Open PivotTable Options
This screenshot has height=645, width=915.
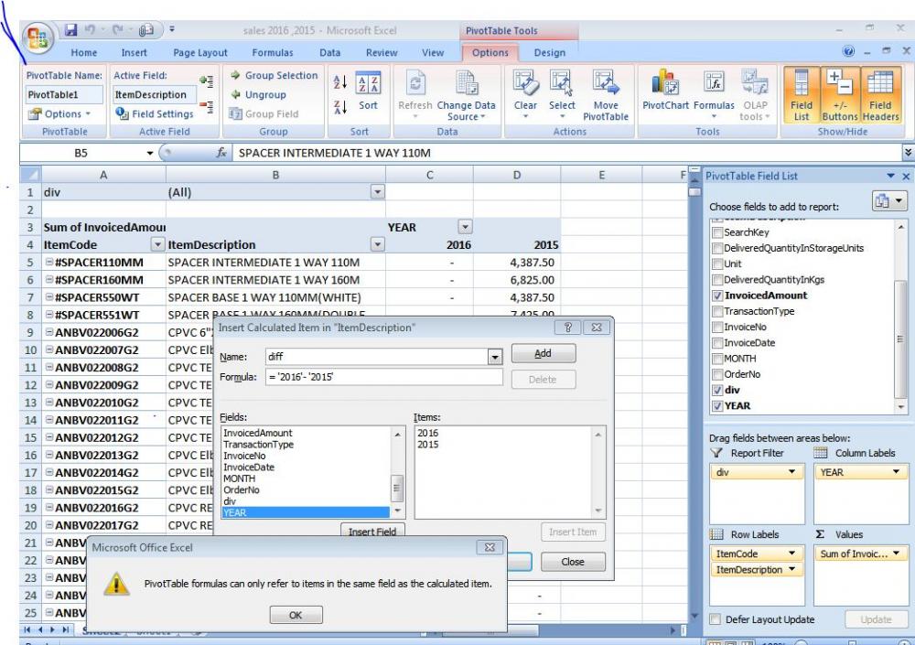click(x=59, y=113)
